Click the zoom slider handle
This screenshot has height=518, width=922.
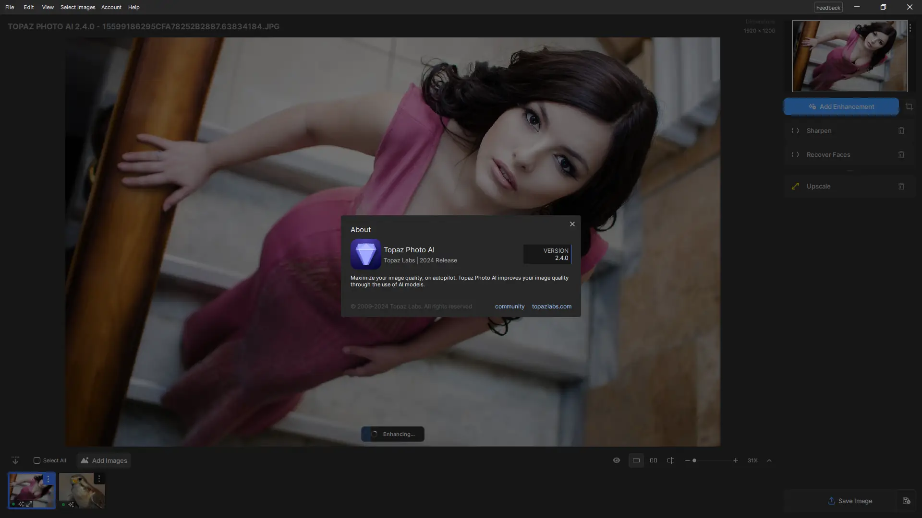pos(694,460)
